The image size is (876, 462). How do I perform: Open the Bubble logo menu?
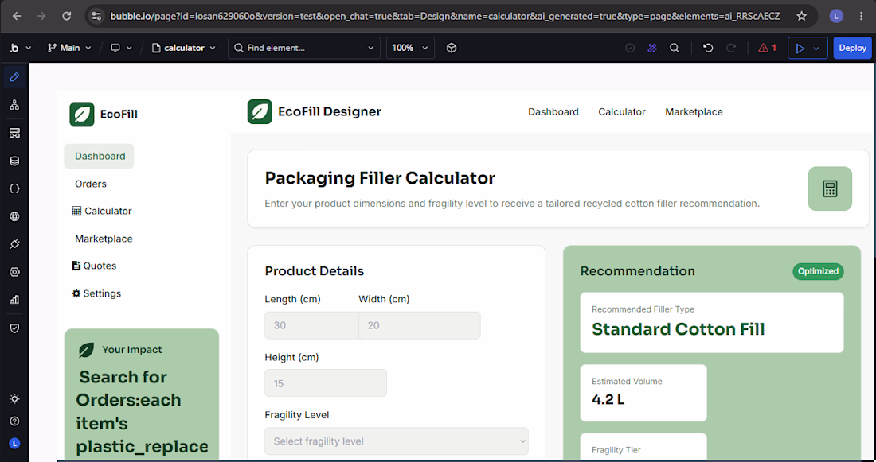click(x=20, y=48)
